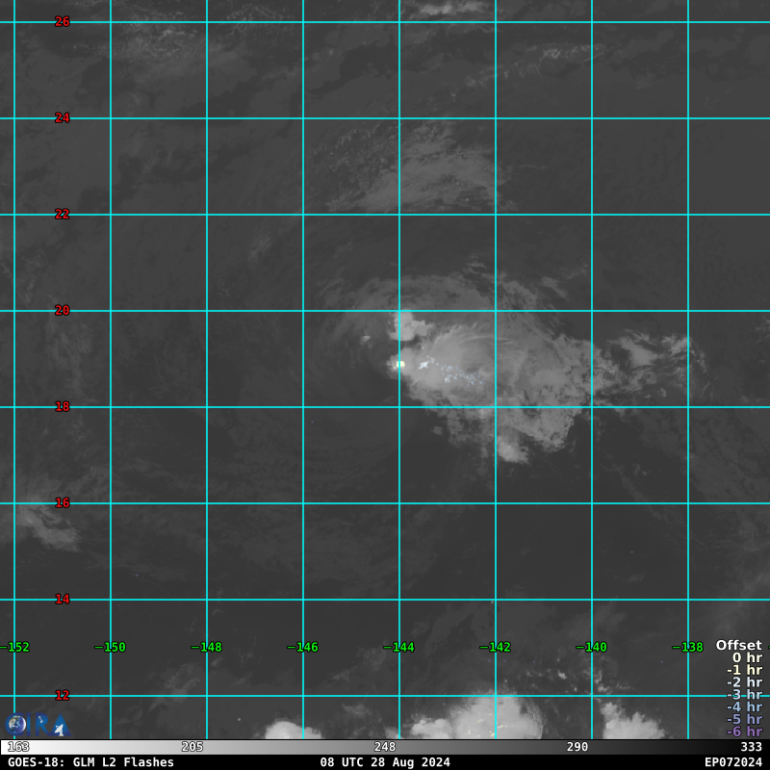Click the 248 value on the colorbar
Image resolution: width=770 pixels, height=770 pixels.
(x=385, y=747)
